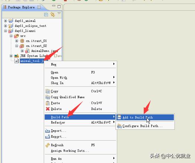This screenshot has height=163, width=195.
Task: Select AnimalDemo.java in the tree
Action: tap(45, 51)
